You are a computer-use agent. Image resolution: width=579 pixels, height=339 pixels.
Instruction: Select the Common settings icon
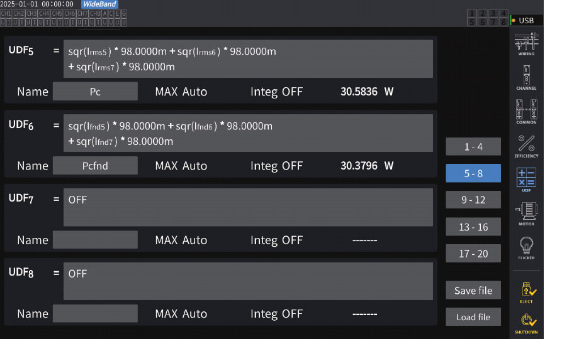[526, 110]
